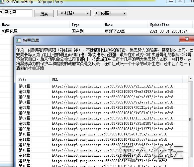Viewport: 194px width, 167px height.
Task: Click the URL containing 4jnlANEY
Action: [113, 129]
